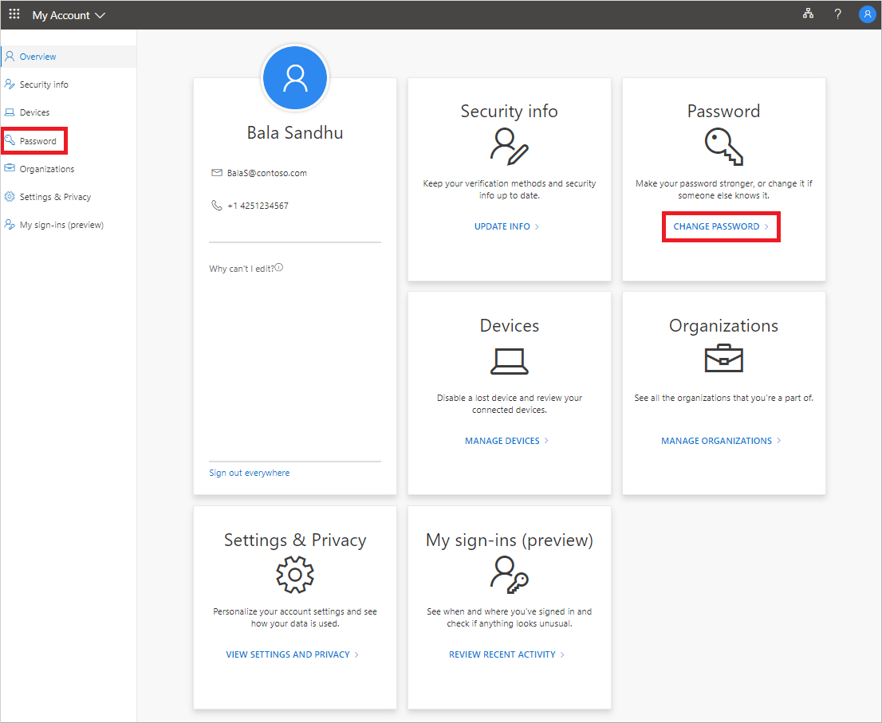Click the key icon on the Password card
The image size is (882, 723).
coord(723,146)
